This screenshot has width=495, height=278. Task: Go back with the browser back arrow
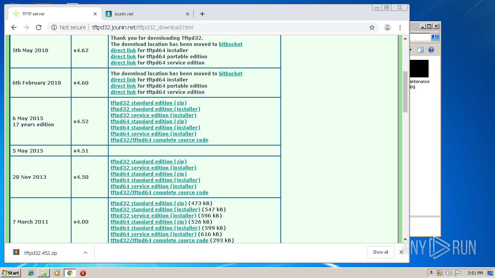click(x=14, y=27)
